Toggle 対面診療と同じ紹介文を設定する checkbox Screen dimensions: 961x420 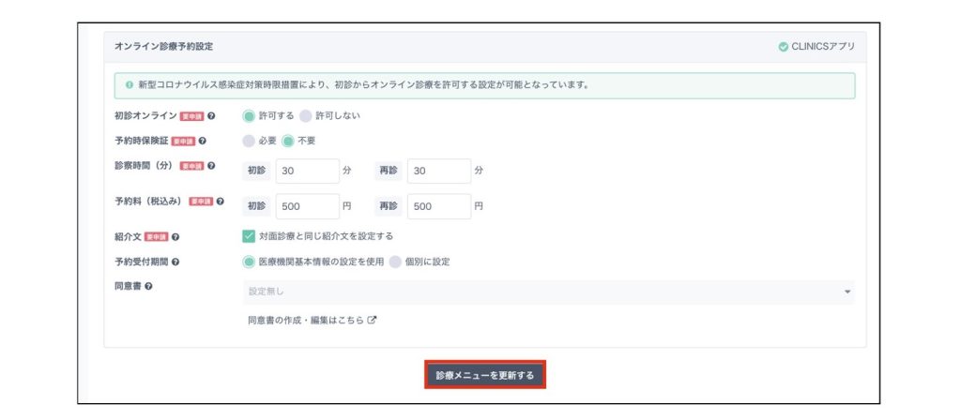[x=249, y=236]
